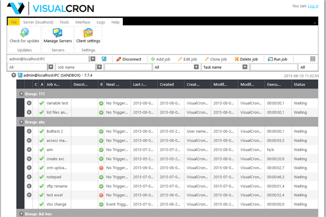
Task: Click the VisualCron logo
Action: 51,8
